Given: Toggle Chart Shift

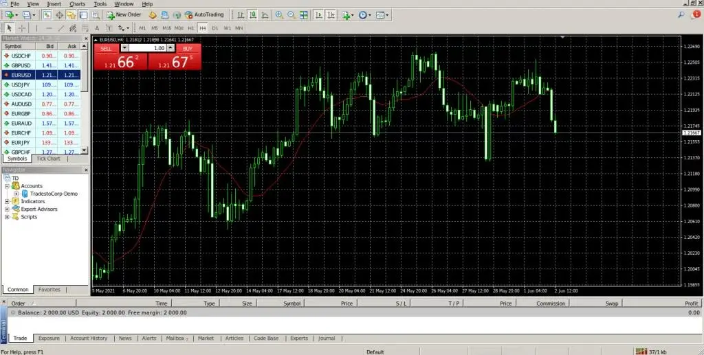Looking at the screenshot, I should click(x=331, y=15).
